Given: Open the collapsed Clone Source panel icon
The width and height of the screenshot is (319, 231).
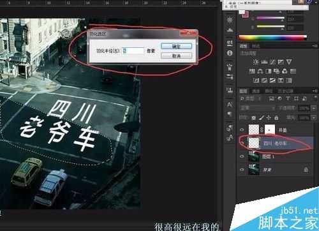Looking at the screenshot, I should (230, 91).
